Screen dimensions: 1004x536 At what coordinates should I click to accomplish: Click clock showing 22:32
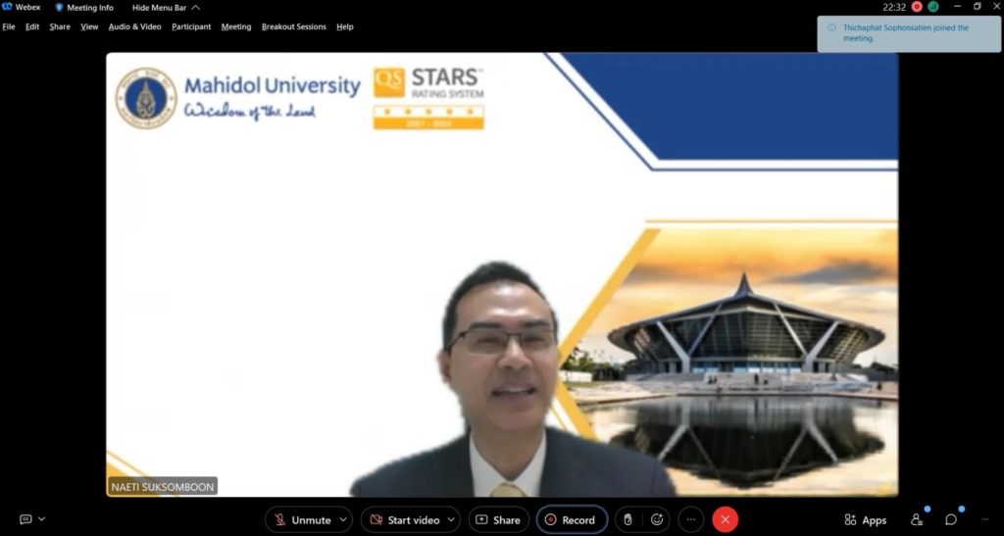coord(894,7)
